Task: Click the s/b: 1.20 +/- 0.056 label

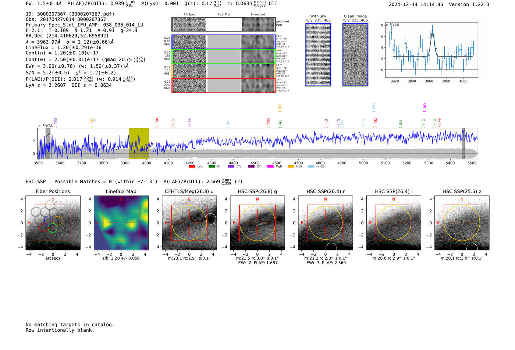Action: point(121,258)
